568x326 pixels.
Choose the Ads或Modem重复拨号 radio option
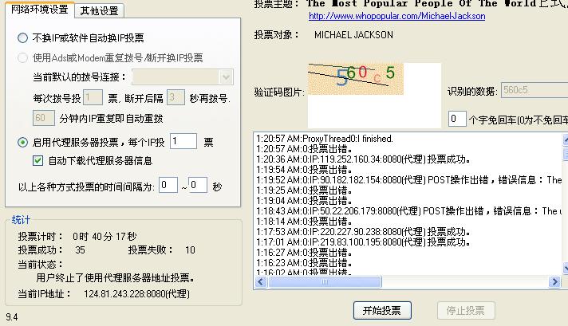[x=22, y=57]
